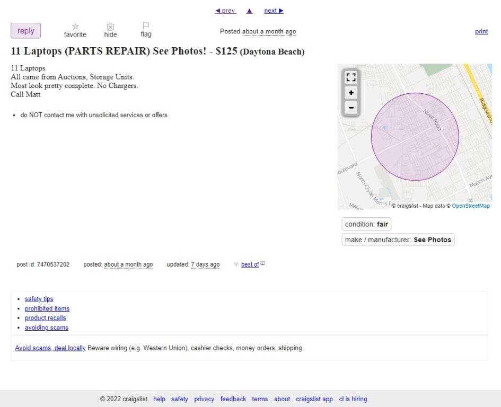Go to the previous listing
The image size is (501, 407).
225,10
